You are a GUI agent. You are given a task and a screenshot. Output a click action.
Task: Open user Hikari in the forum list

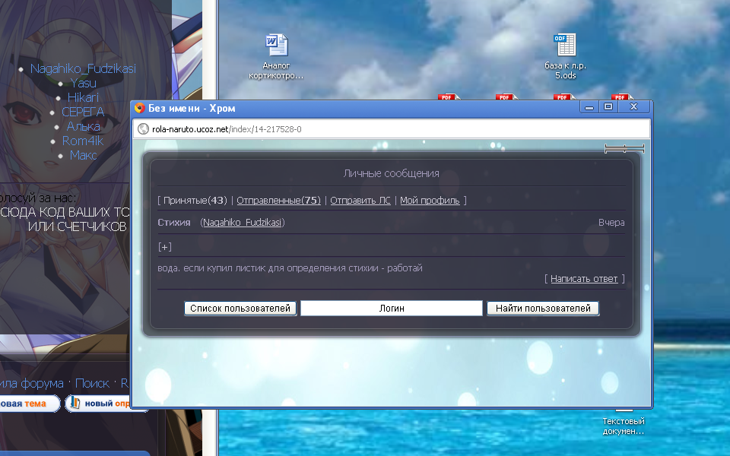[x=83, y=98]
